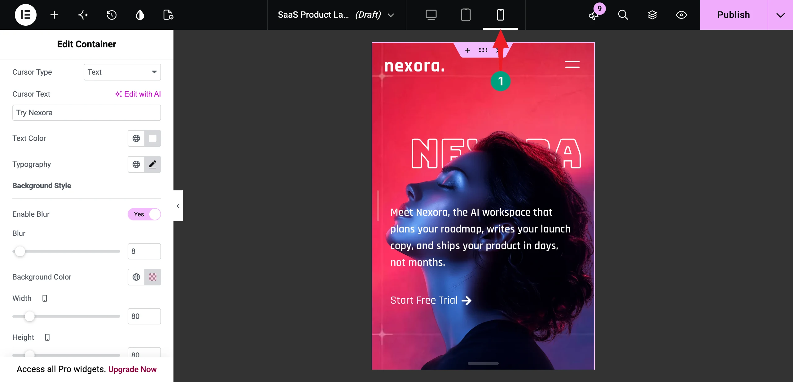Click the Blur value field
This screenshot has width=793, height=382.
pos(144,251)
